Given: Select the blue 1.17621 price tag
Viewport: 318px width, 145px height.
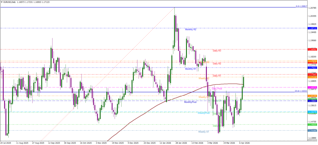Looking at the screenshot, I should [312, 68].
